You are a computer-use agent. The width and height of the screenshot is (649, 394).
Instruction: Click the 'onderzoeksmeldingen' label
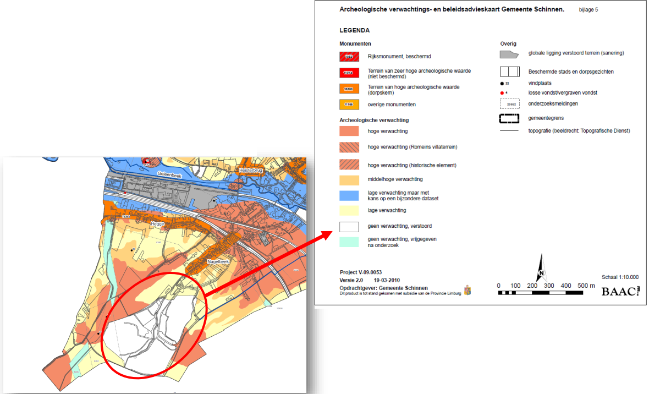point(553,103)
